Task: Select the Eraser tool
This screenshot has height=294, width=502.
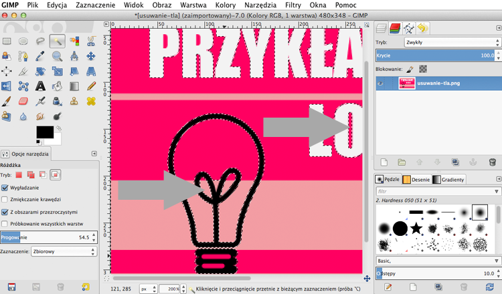Action: pos(23,102)
